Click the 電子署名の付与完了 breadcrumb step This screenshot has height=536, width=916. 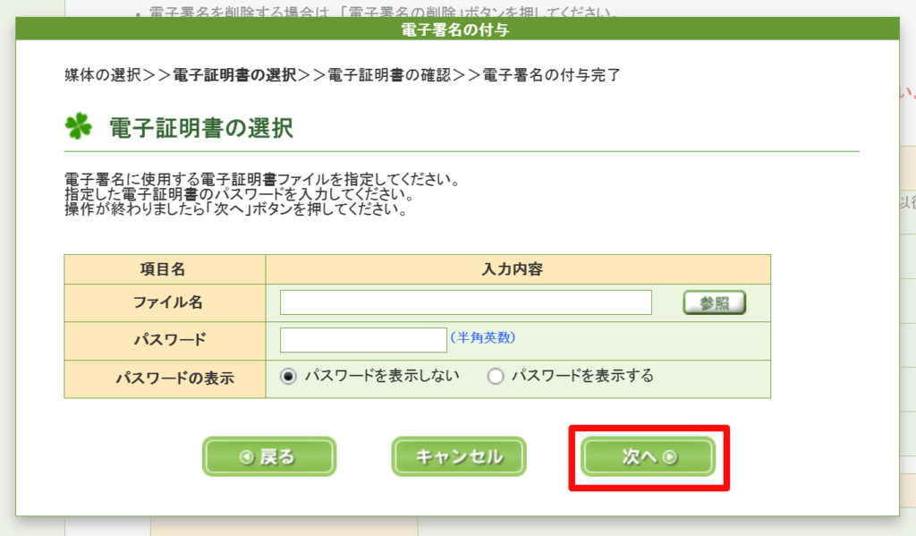pyautogui.click(x=551, y=75)
